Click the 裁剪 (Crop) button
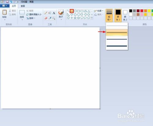Screen dimensions: 153x126 (30, 11)
